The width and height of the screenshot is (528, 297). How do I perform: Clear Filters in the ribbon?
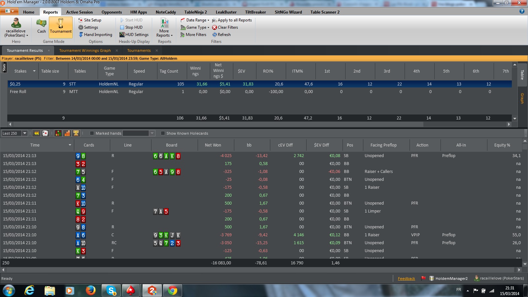click(x=225, y=27)
